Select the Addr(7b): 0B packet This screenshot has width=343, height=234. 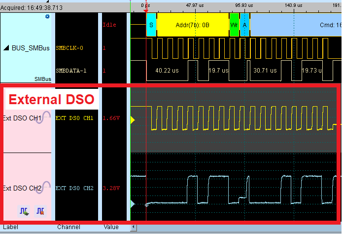point(193,25)
